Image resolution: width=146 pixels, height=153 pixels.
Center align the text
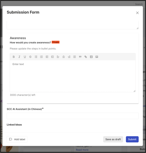[64, 57]
